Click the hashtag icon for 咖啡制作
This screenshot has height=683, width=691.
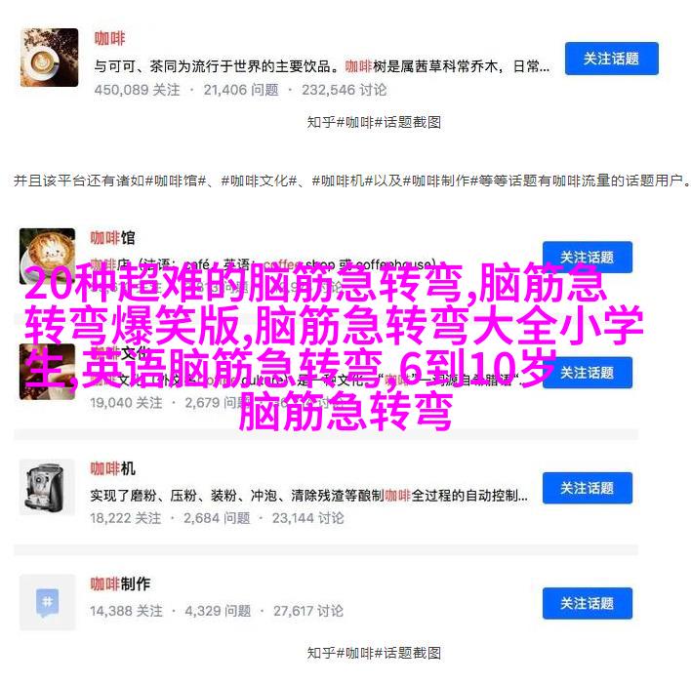point(47,602)
